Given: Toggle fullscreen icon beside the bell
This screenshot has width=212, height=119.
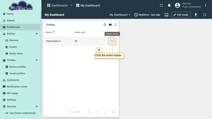Looking at the screenshot, I should tap(161, 5).
